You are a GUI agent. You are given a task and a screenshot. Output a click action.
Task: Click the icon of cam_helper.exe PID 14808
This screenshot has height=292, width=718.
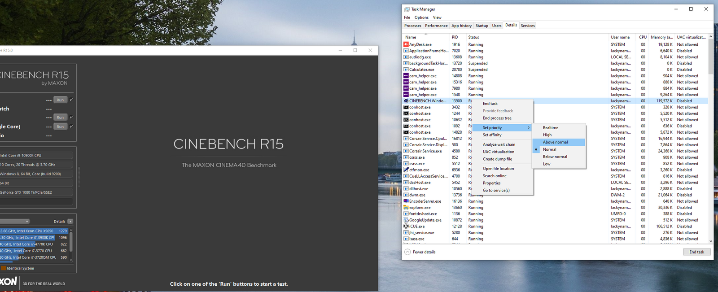(x=406, y=76)
